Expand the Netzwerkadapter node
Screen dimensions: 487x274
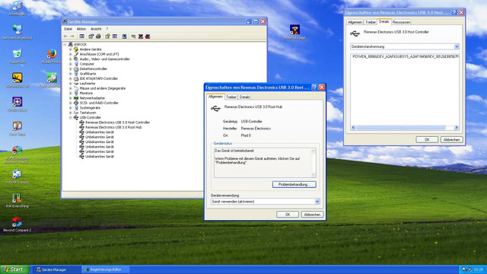point(71,98)
